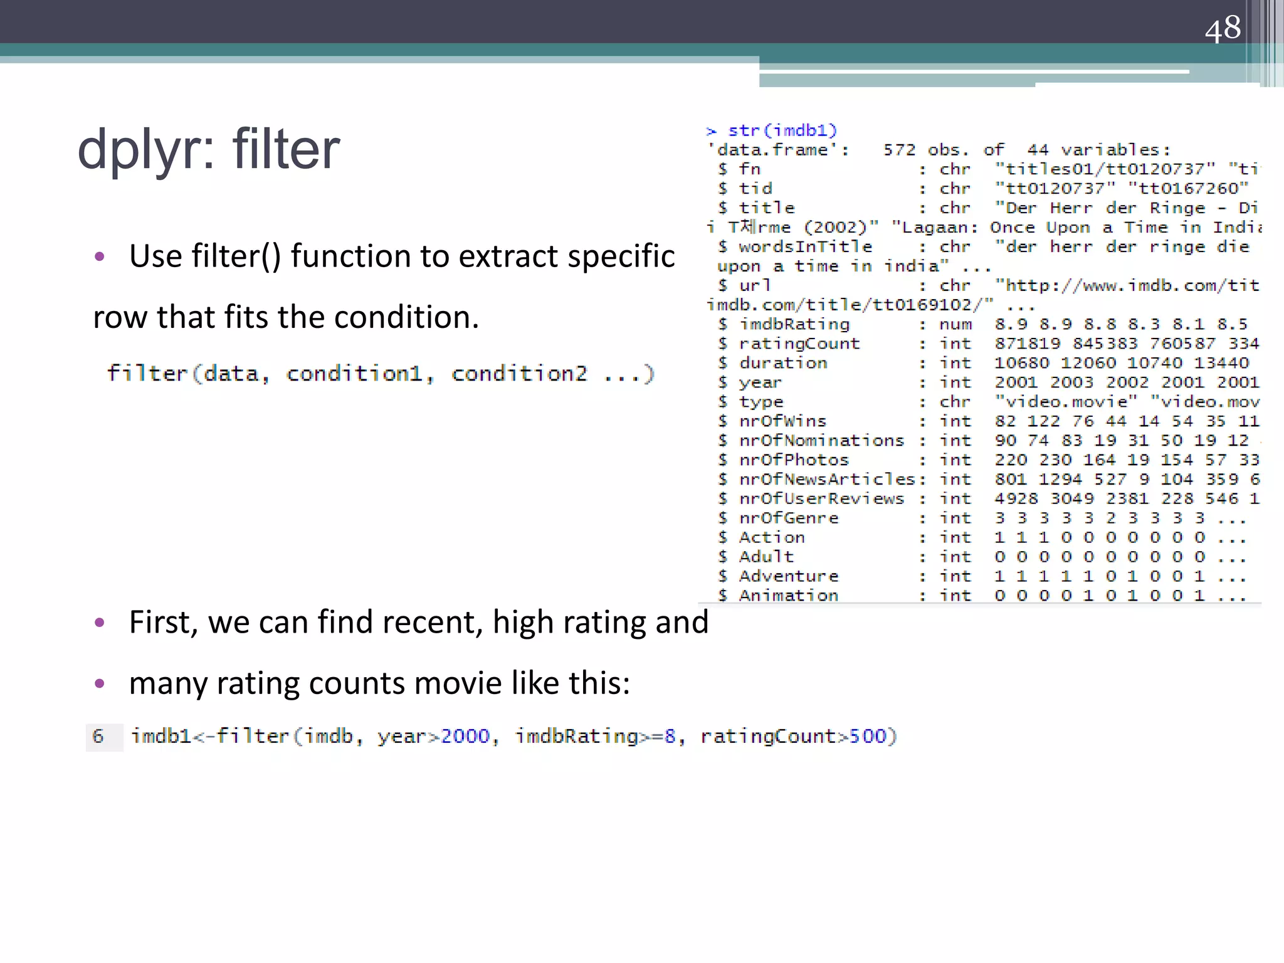Click the '2001 2003 2002 2001' year values
The height and width of the screenshot is (963, 1284).
click(1093, 383)
